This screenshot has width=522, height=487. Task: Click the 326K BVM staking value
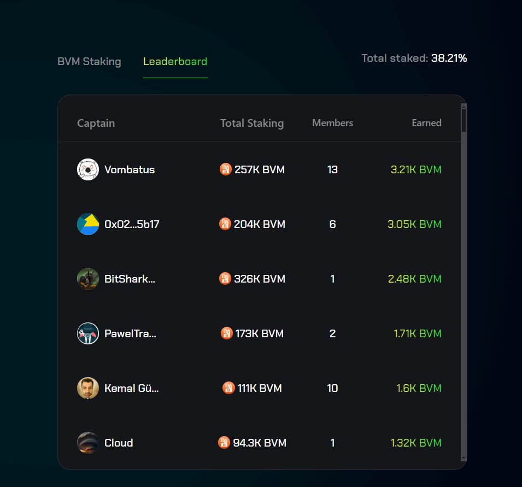(x=260, y=279)
